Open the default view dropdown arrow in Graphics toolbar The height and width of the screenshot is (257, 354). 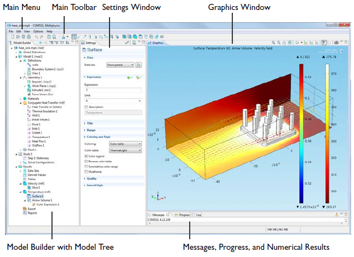pyautogui.click(x=301, y=43)
